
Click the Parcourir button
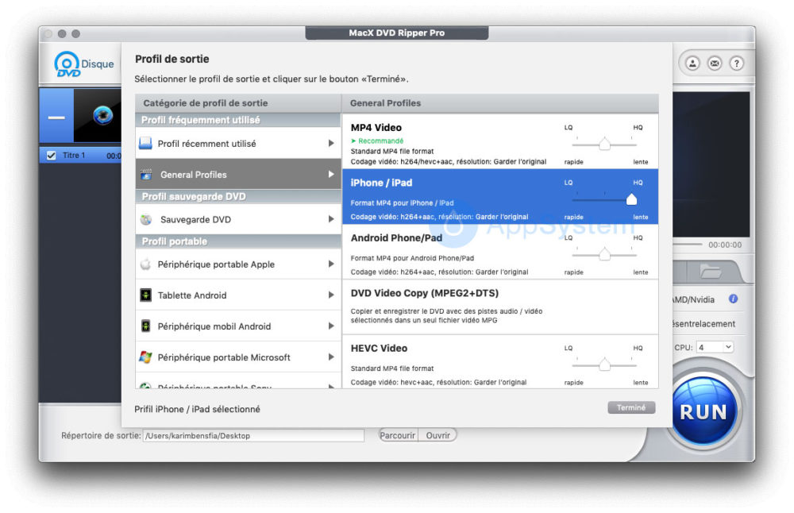(397, 435)
